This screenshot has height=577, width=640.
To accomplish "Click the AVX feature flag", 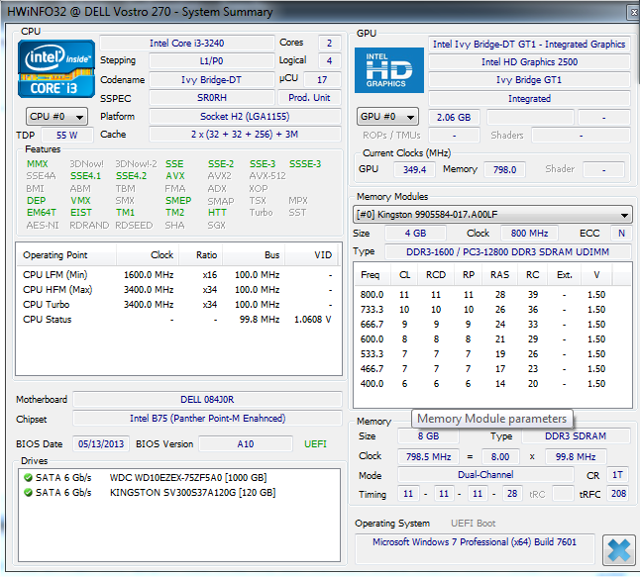I will click(174, 176).
